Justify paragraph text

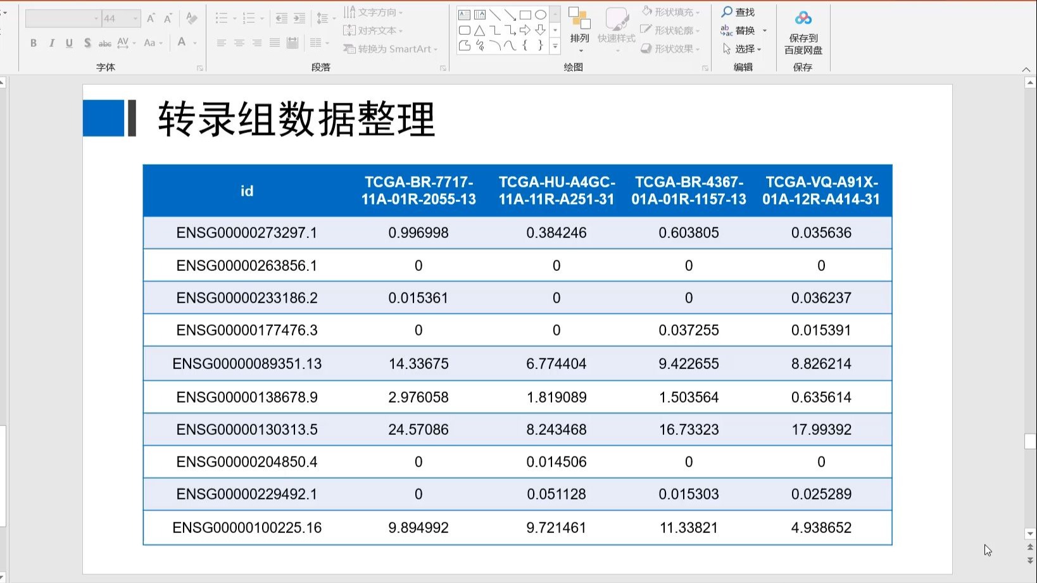274,43
